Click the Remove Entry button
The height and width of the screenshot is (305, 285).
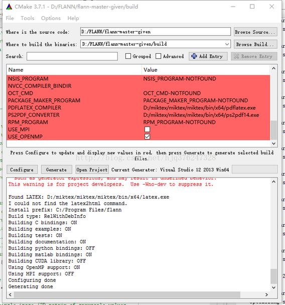click(x=254, y=56)
